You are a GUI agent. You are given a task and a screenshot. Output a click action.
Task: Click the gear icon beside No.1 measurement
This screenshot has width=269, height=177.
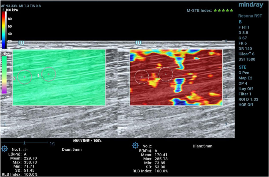coord(5,149)
